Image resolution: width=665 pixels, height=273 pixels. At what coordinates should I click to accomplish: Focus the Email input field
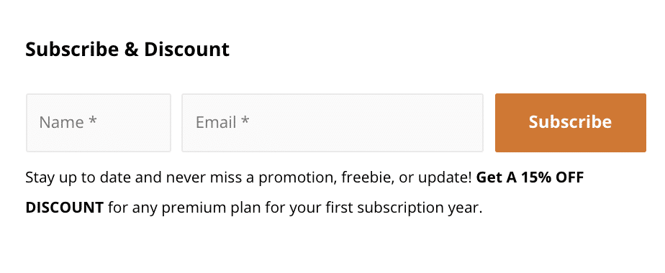coord(332,123)
